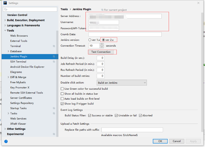The image size is (205, 147).
Task: Click project-level icon beside SSH Terminal
Action: click(54, 62)
